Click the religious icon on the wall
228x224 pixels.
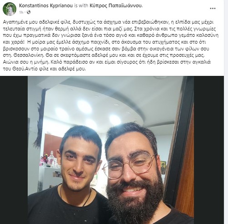point(163,168)
